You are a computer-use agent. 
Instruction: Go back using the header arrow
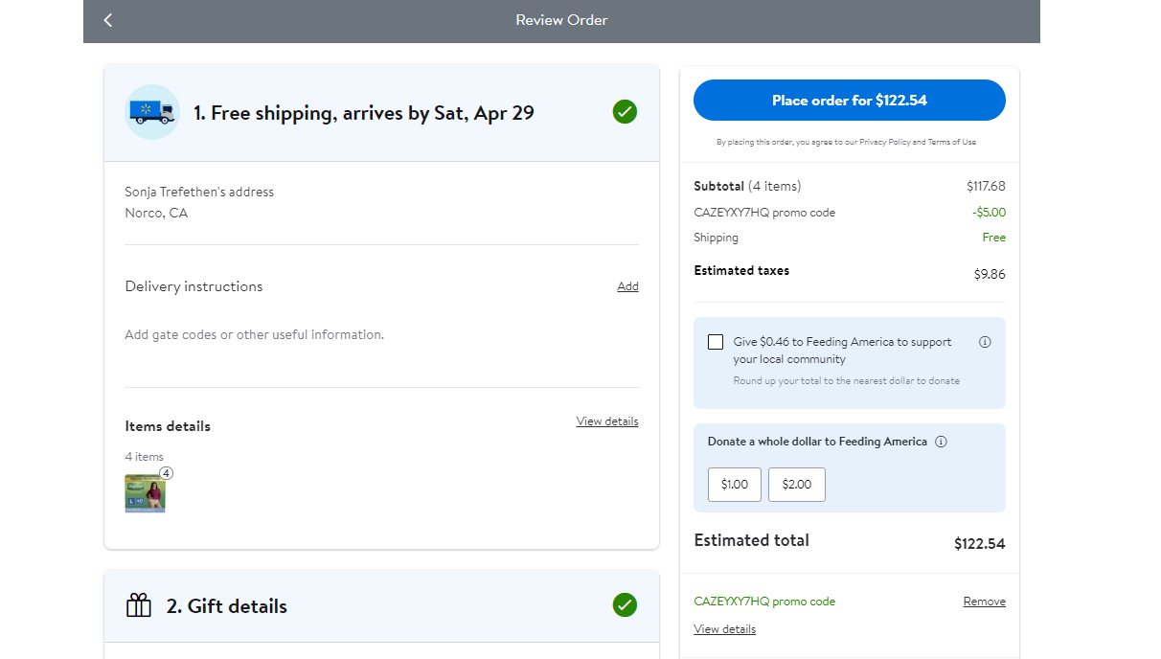coord(108,20)
